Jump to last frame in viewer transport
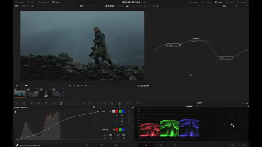The width and height of the screenshot is (262, 147). (86, 85)
